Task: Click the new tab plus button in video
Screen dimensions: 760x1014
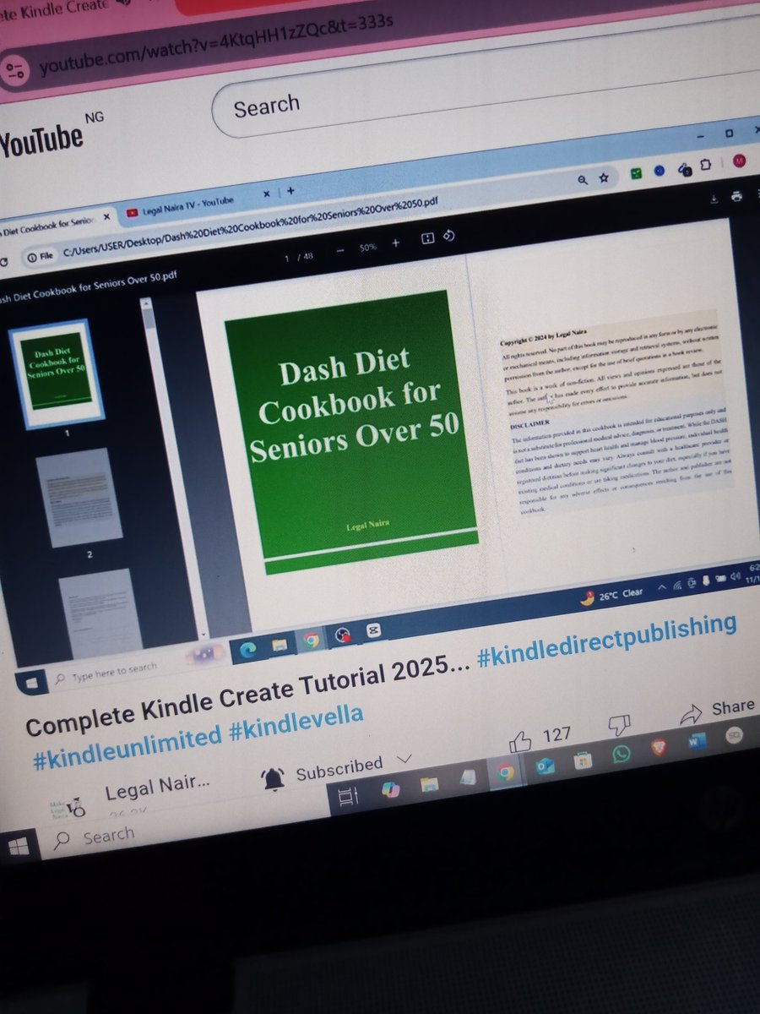Action: coord(290,191)
